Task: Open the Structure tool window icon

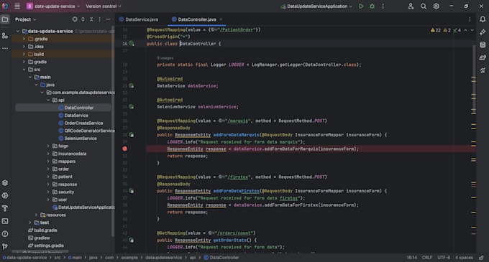Action: click(x=5, y=36)
